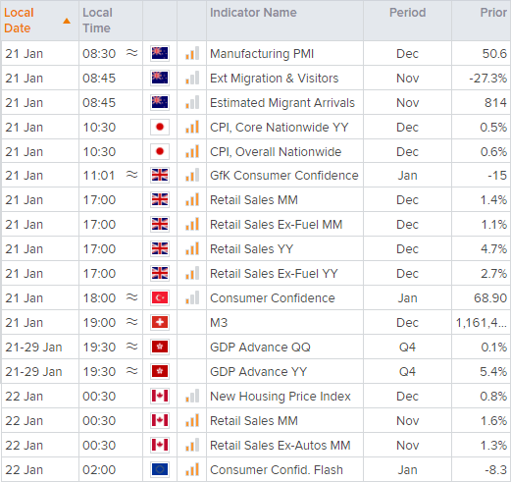Click prior value 5.4%
Viewport: 511px width, 482px height.
coord(493,372)
